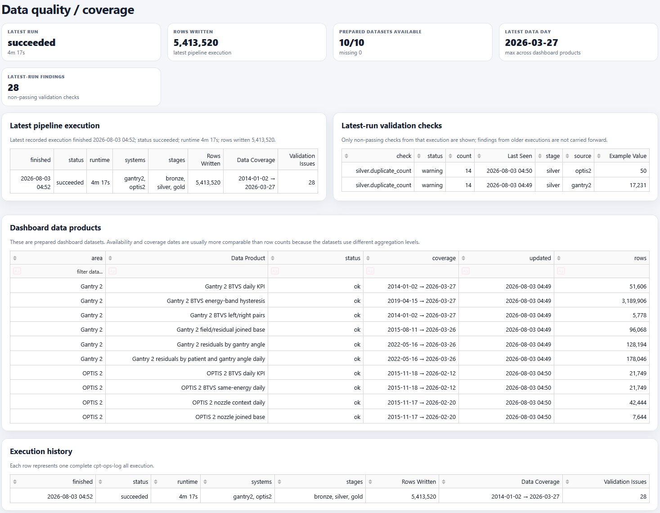Sort data products by area column
The height and width of the screenshot is (513, 660).
15,258
